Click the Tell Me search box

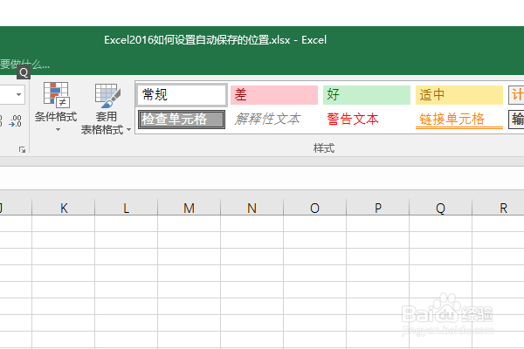click(x=24, y=65)
